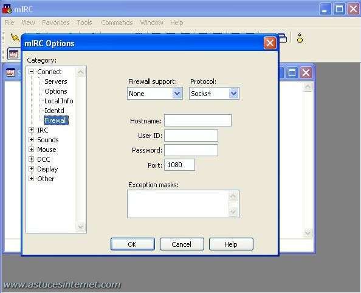The height and width of the screenshot is (293, 361).
Task: Minimize the main mIRC window
Action: point(325,9)
